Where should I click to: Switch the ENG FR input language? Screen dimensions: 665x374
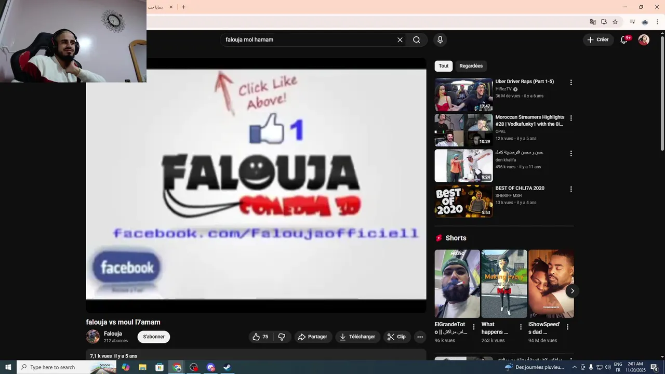point(618,367)
